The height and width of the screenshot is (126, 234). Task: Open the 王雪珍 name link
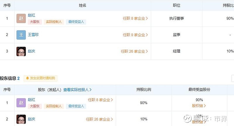33,34
